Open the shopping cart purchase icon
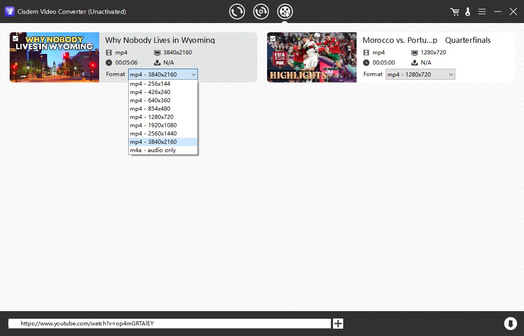The height and width of the screenshot is (336, 524). [x=454, y=12]
